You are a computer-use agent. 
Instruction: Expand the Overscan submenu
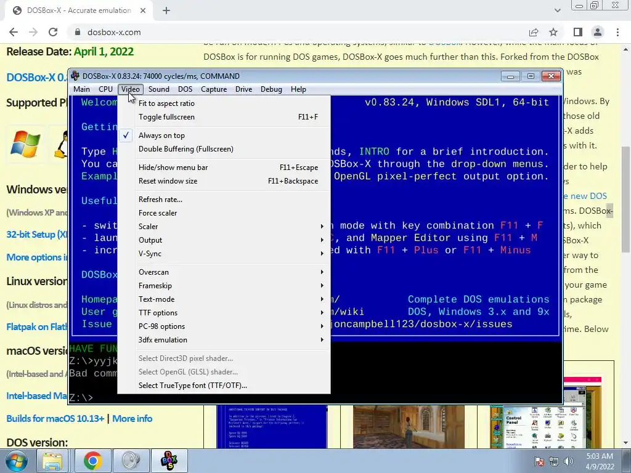(x=224, y=272)
